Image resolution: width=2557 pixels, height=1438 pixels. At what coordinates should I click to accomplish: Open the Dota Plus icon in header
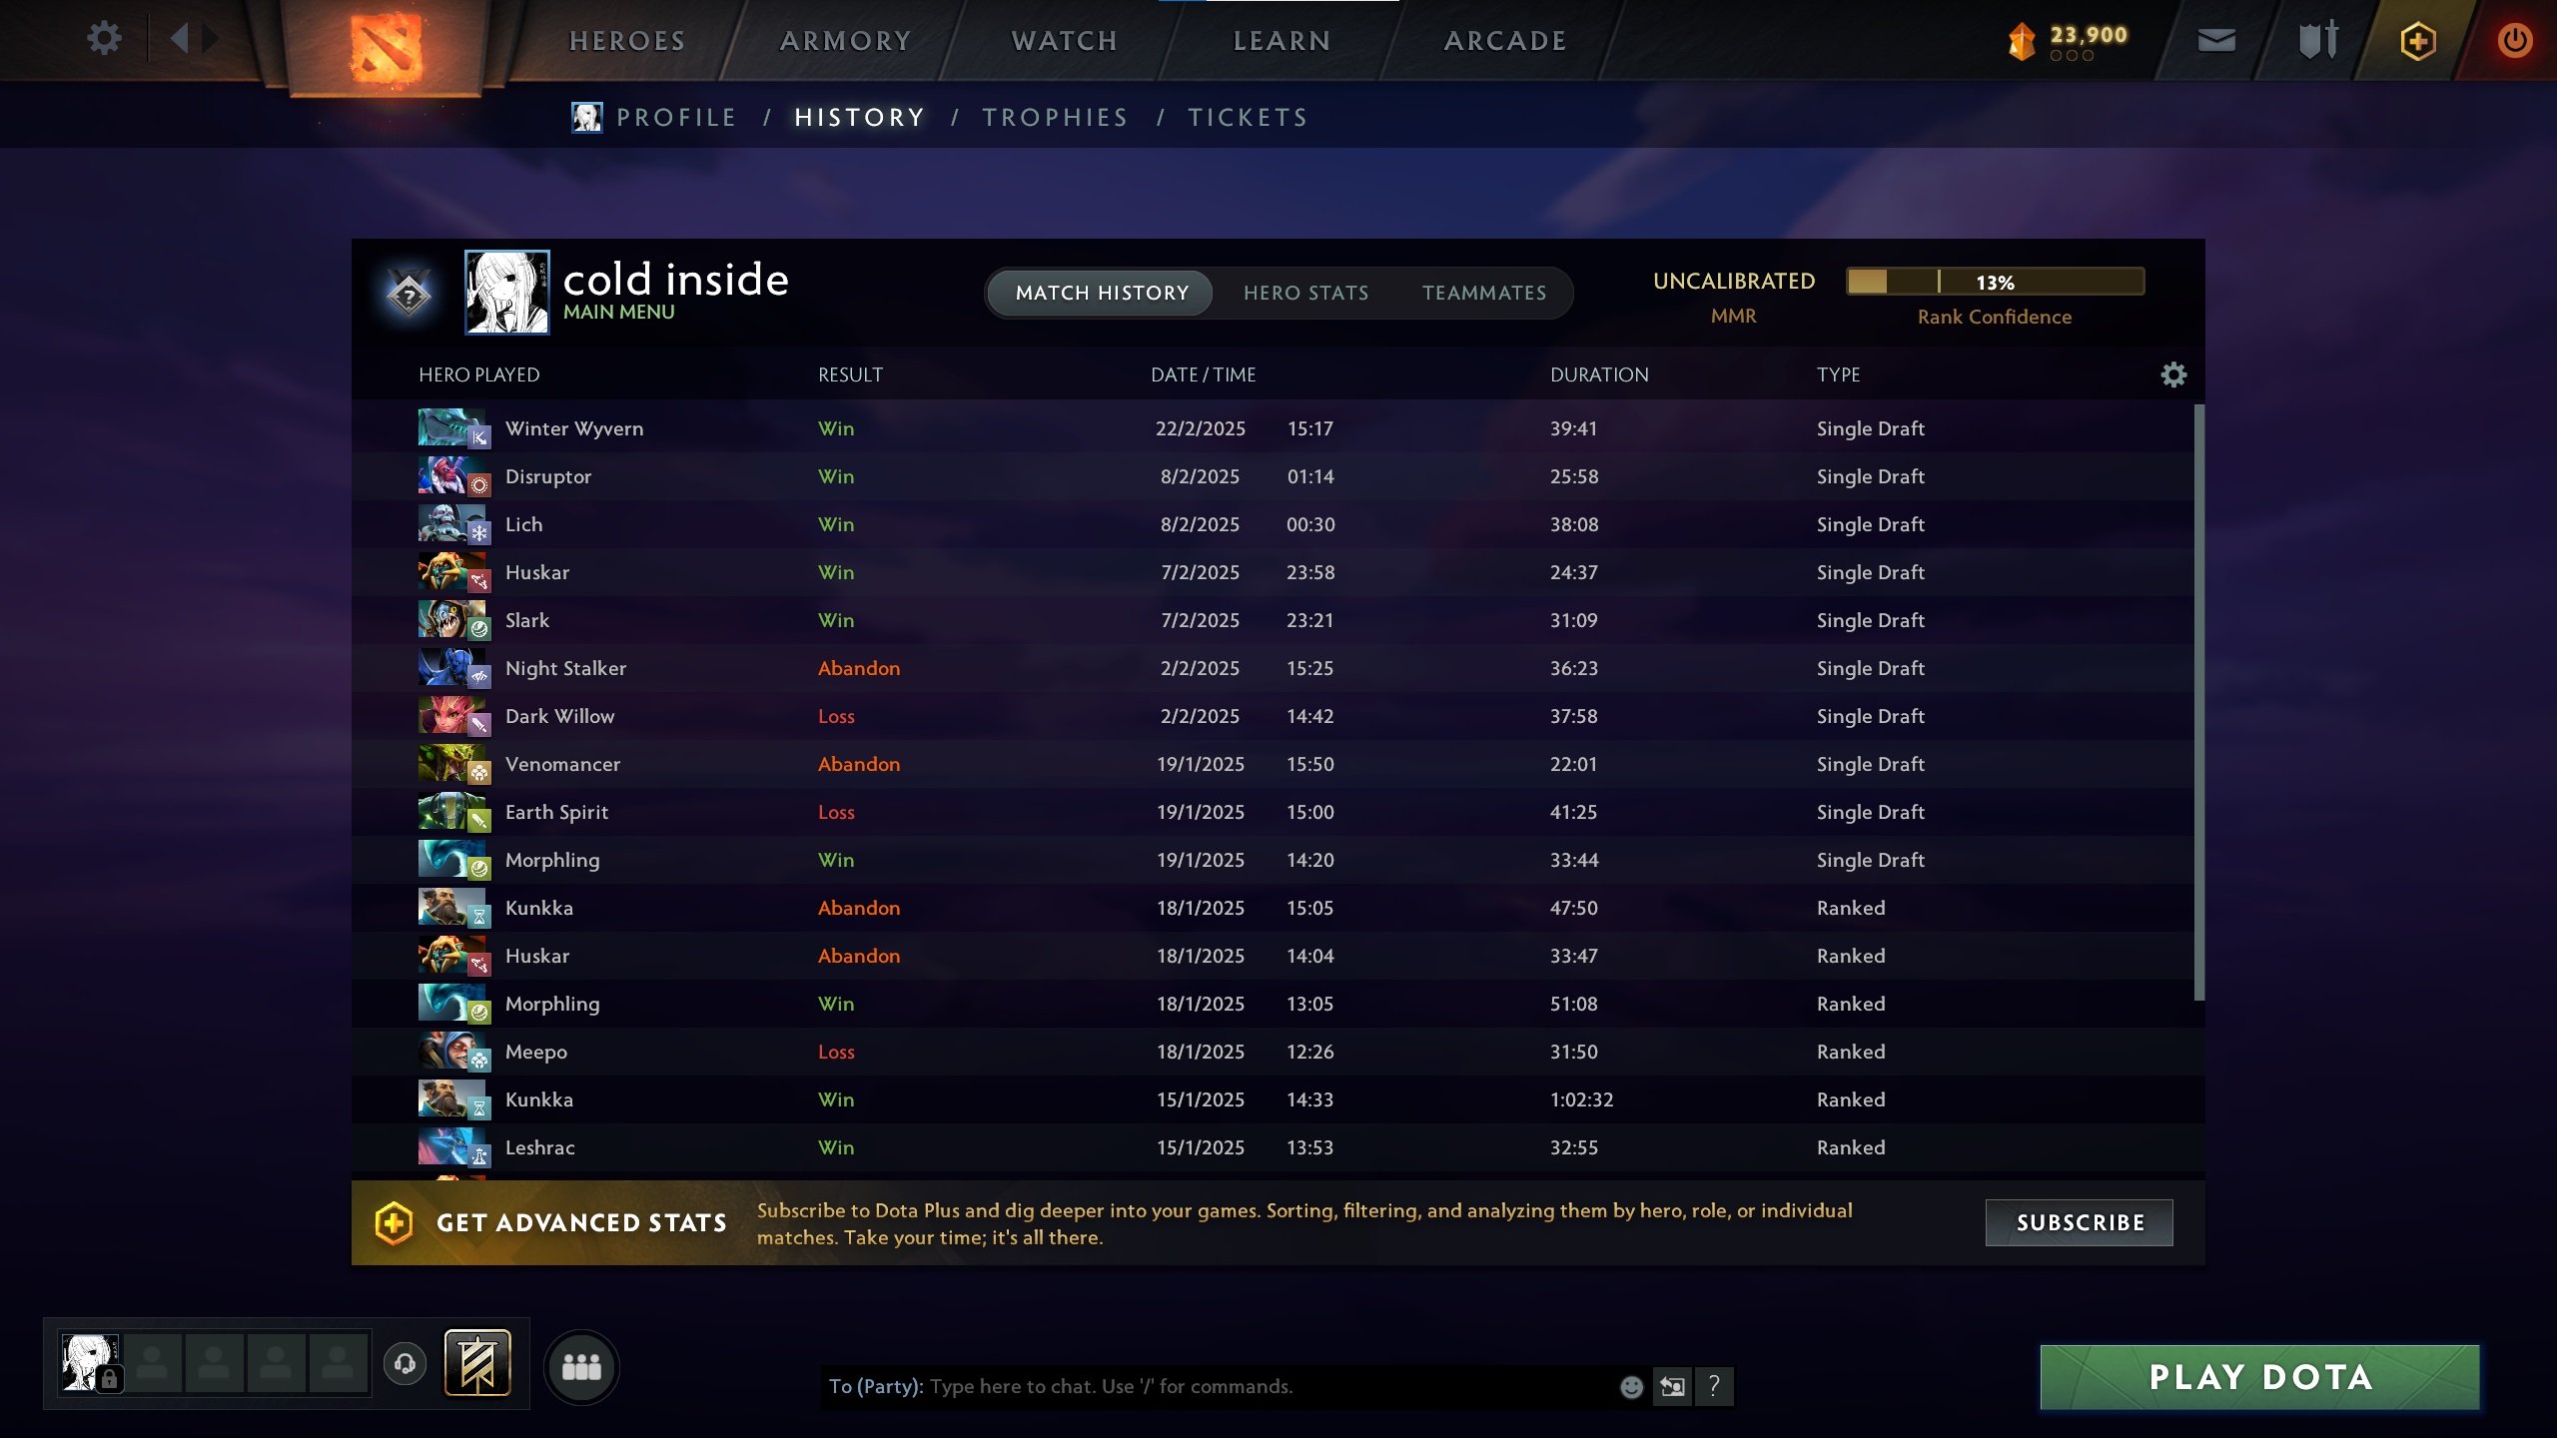click(x=2417, y=41)
